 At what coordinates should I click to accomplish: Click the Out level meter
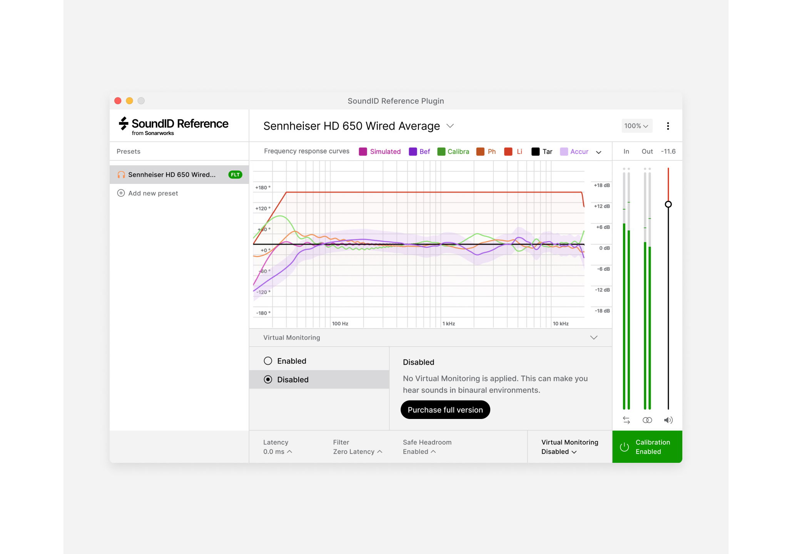(647, 289)
